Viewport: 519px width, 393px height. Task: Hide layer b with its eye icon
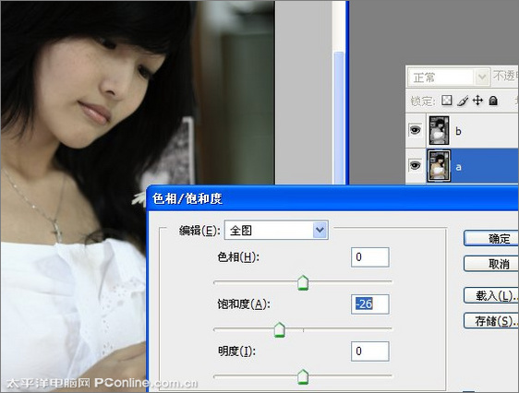coord(415,130)
